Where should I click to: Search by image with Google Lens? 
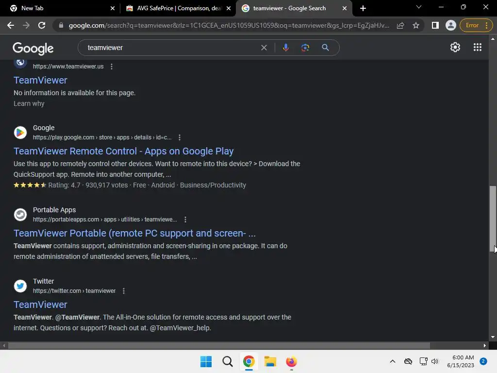[305, 48]
